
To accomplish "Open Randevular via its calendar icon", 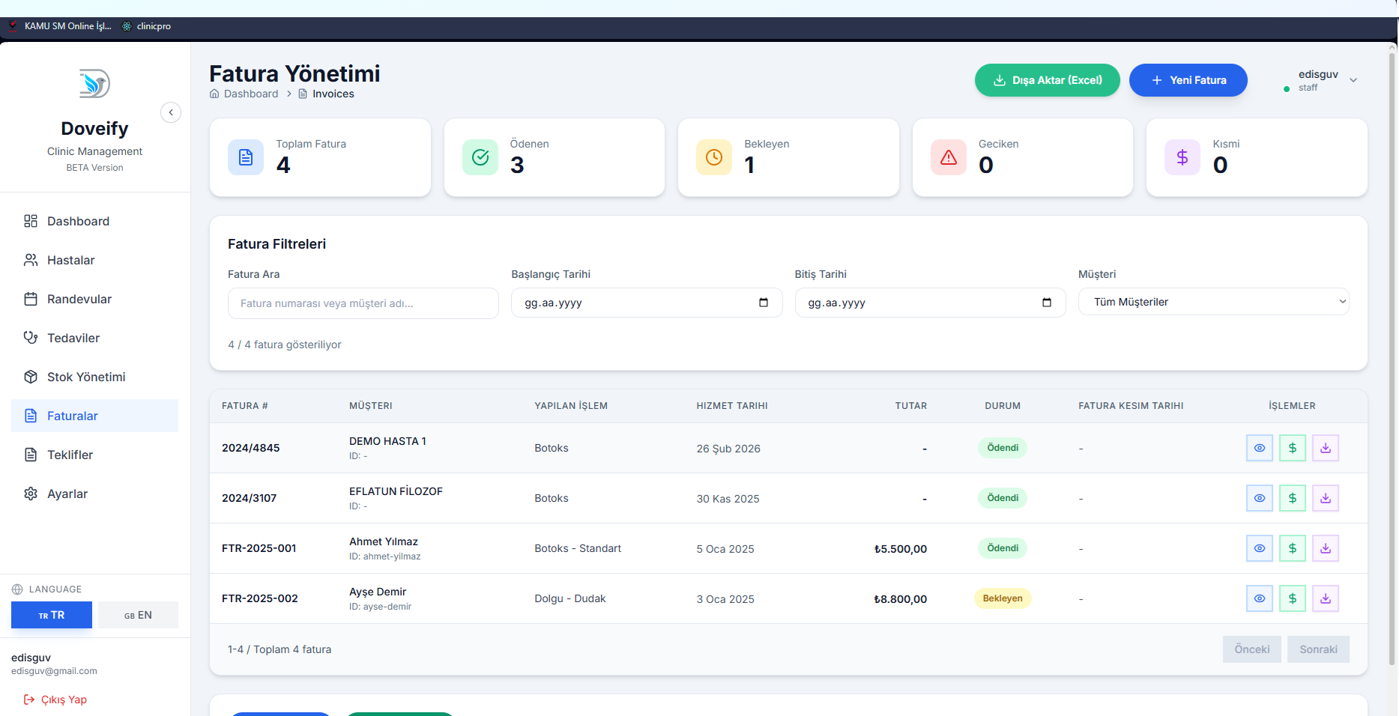I will pos(31,298).
